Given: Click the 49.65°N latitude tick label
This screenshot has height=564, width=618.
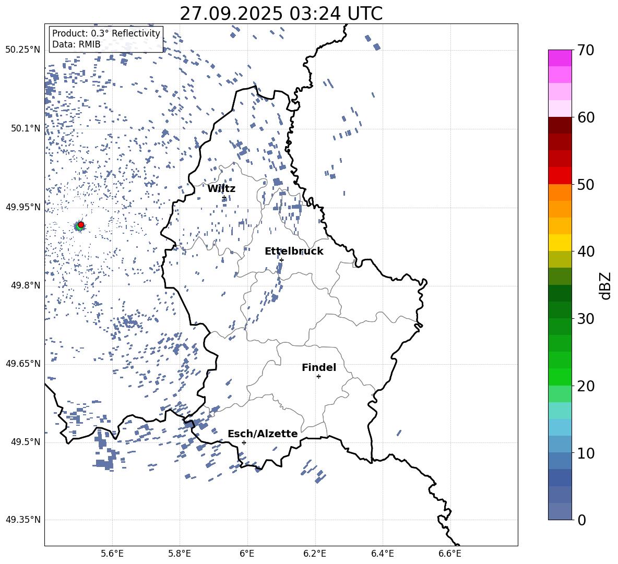Looking at the screenshot, I should (x=23, y=364).
